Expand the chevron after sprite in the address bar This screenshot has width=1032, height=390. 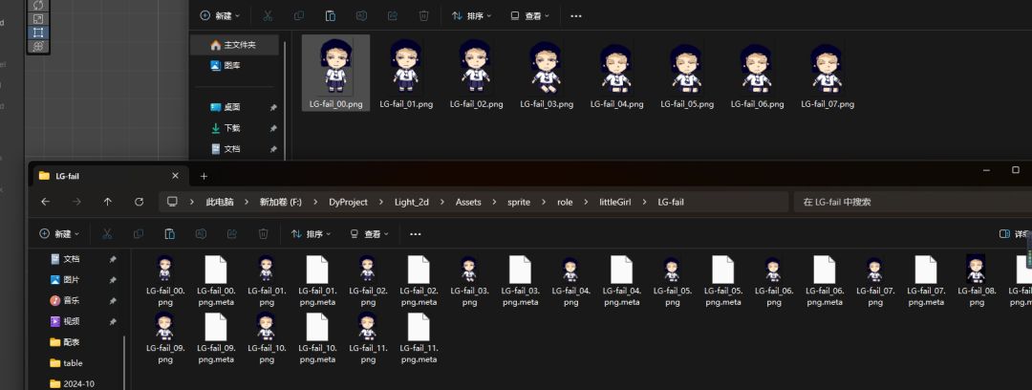(x=543, y=203)
